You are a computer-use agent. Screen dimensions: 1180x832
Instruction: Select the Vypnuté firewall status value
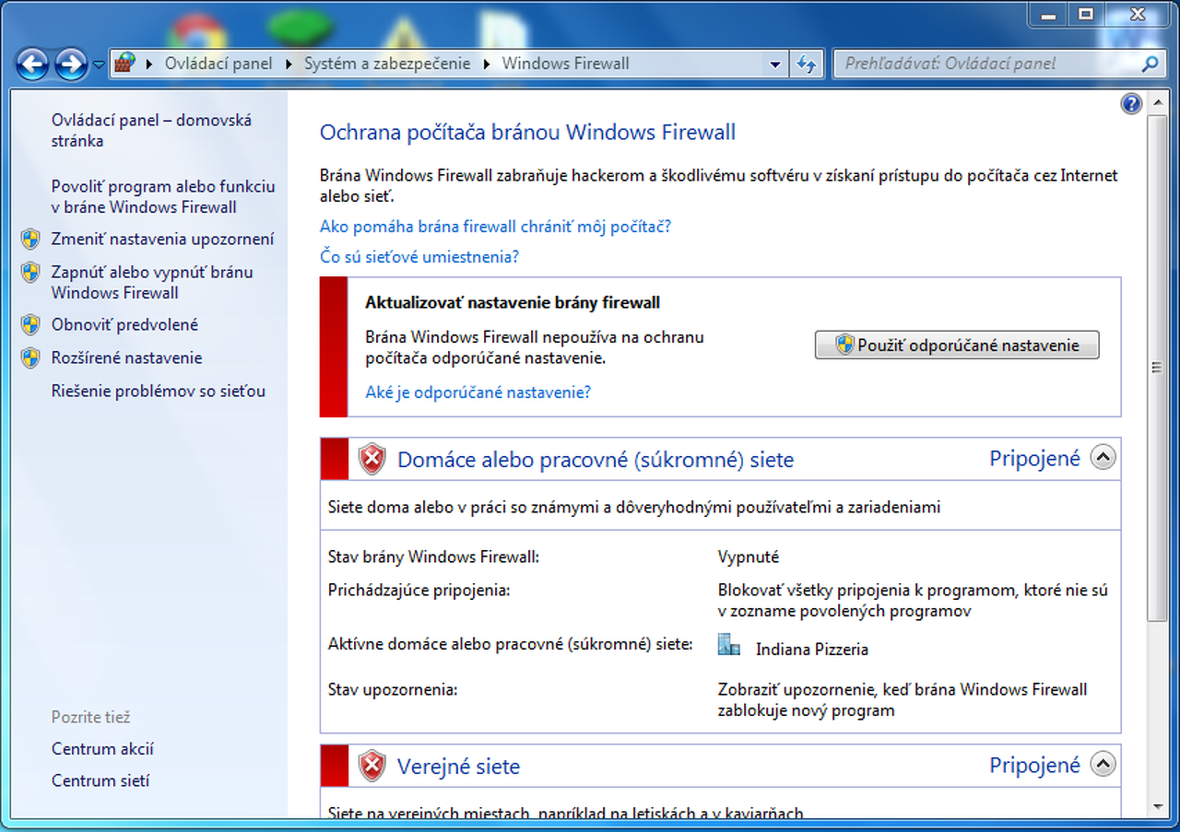click(749, 557)
